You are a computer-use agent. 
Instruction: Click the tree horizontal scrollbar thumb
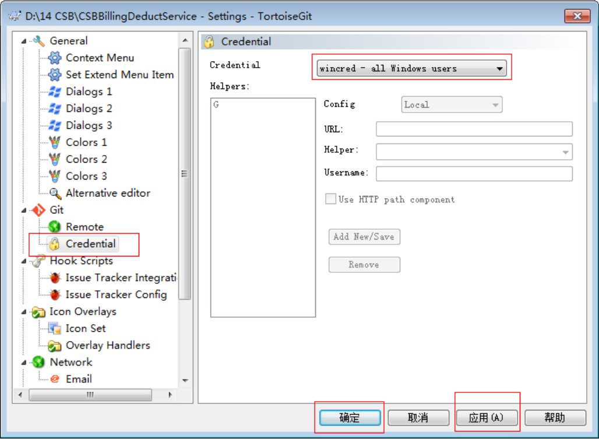tap(90, 395)
